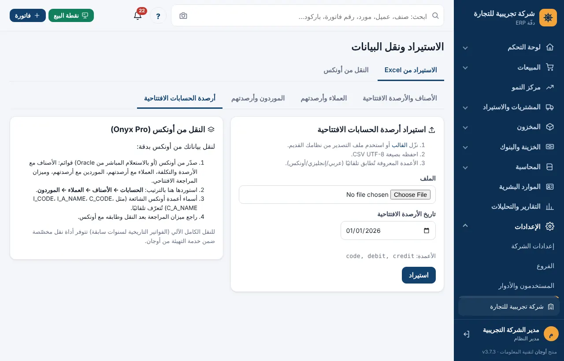
Task: Select the أرصدة الحسابات الافتتاحية sub-tab
Action: (180, 98)
